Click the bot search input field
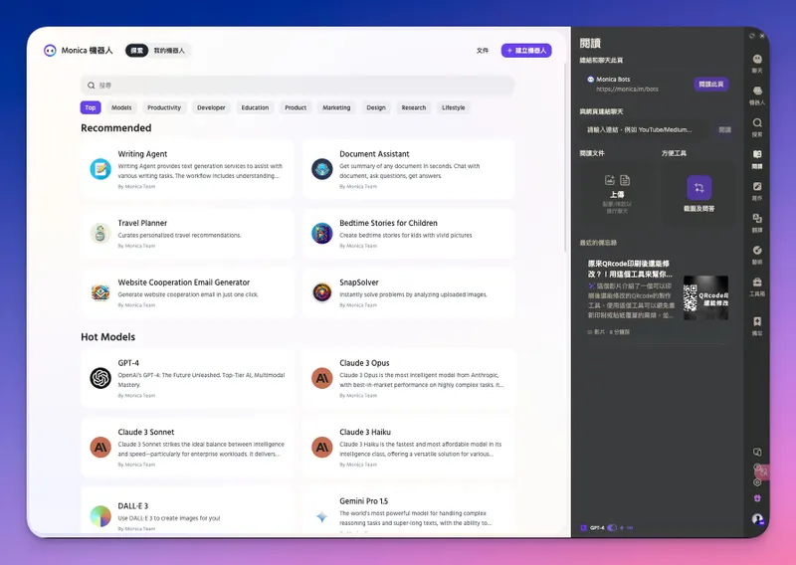Viewport: 796px width, 565px height. click(x=298, y=86)
